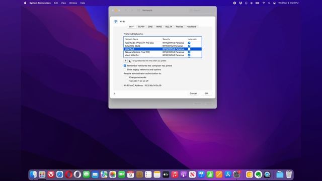Click the Cancel button
Screen dimensions: 322x181
[193, 94]
